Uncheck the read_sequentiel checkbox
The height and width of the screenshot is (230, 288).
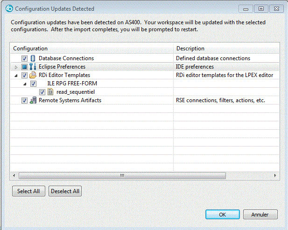[42, 92]
